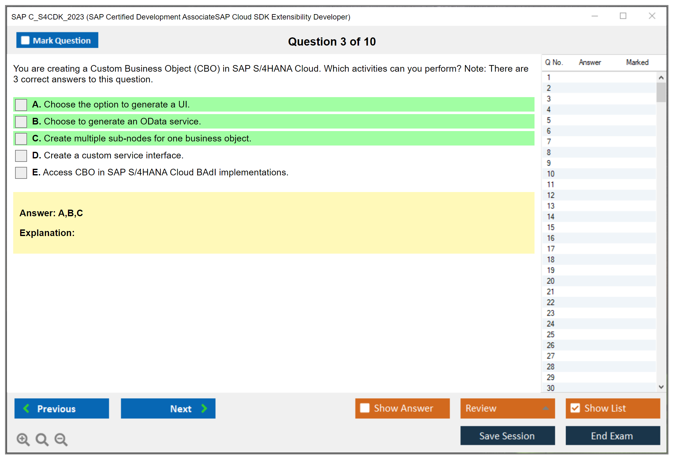Toggle the Show Answer checkbox
This screenshot has height=462, width=676.
[x=365, y=408]
